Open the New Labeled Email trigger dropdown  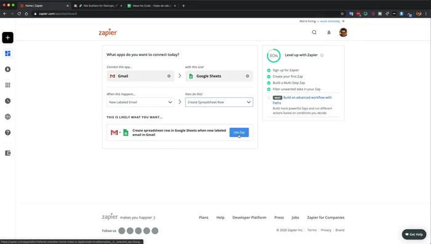click(140, 102)
